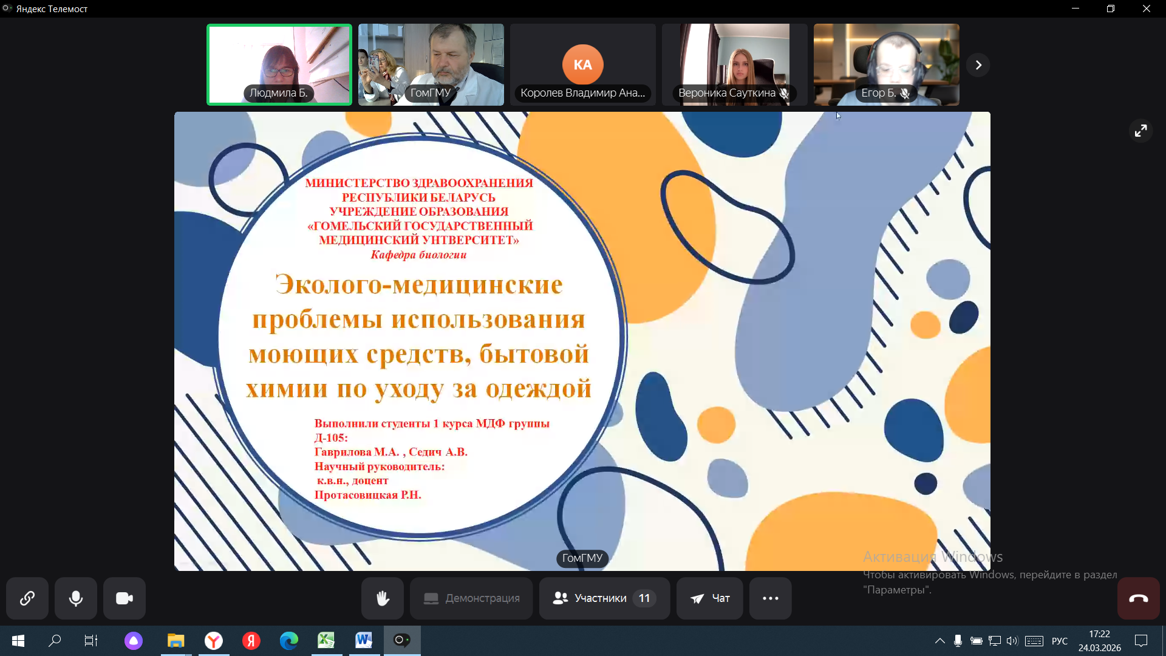Image resolution: width=1166 pixels, height=656 pixels.
Task: Toggle the camera on or off
Action: [124, 598]
